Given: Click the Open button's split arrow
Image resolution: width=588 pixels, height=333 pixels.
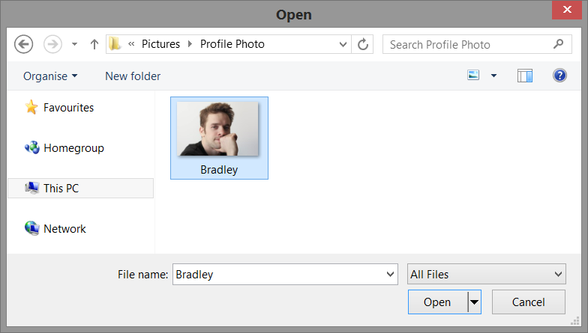Looking at the screenshot, I should [x=474, y=302].
